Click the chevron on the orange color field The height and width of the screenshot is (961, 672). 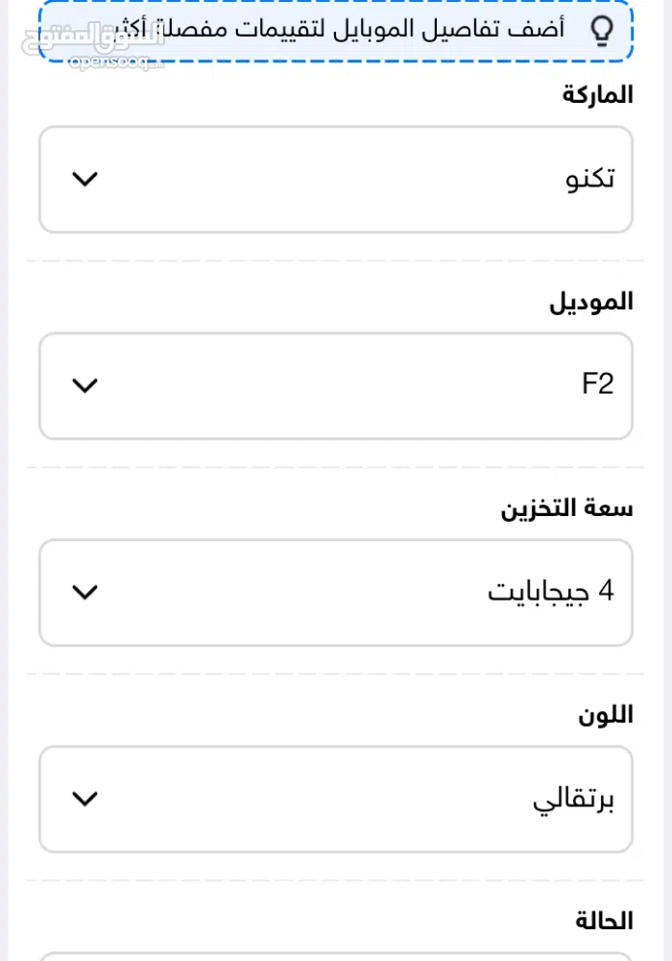pyautogui.click(x=84, y=799)
